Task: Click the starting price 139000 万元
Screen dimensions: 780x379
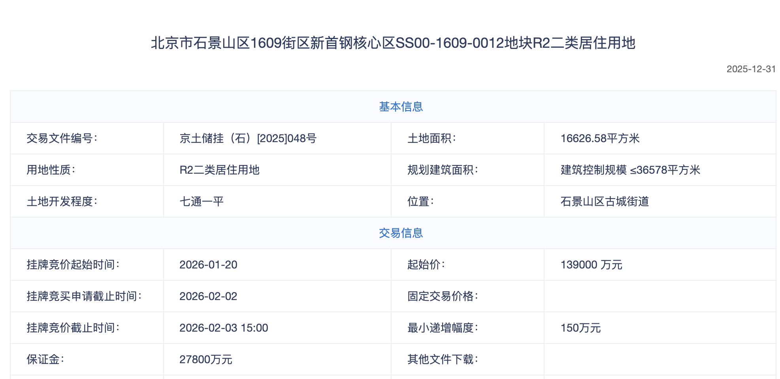Action: point(591,265)
